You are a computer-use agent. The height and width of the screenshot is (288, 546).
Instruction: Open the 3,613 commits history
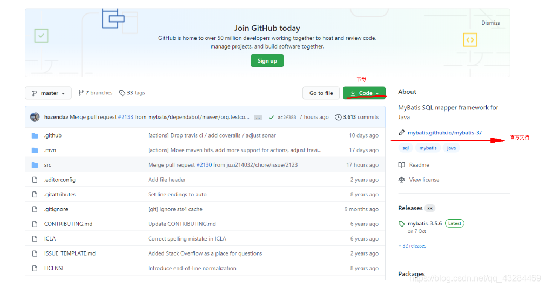(357, 117)
